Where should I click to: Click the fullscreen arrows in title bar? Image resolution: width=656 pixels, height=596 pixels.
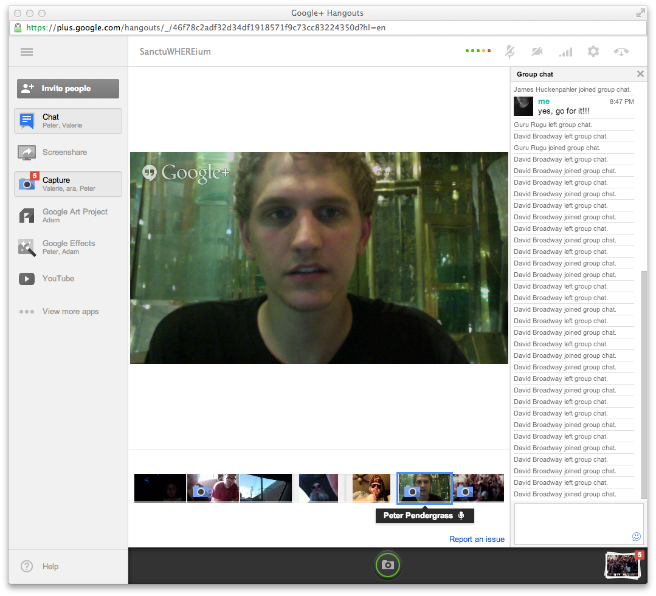point(640,13)
